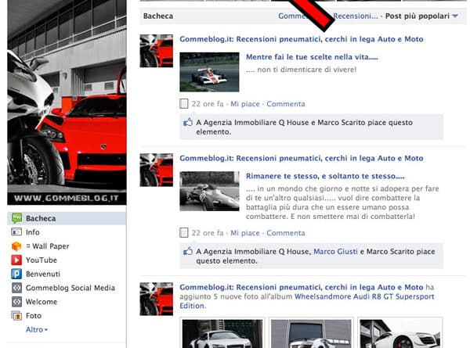Viewport: 470px width, 348px height.
Task: Open the Wall Paper sidebar tab
Action: click(67, 246)
